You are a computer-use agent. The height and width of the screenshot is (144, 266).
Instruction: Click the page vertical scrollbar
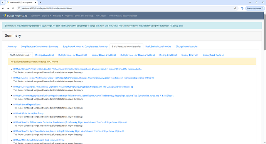[x=265, y=32]
